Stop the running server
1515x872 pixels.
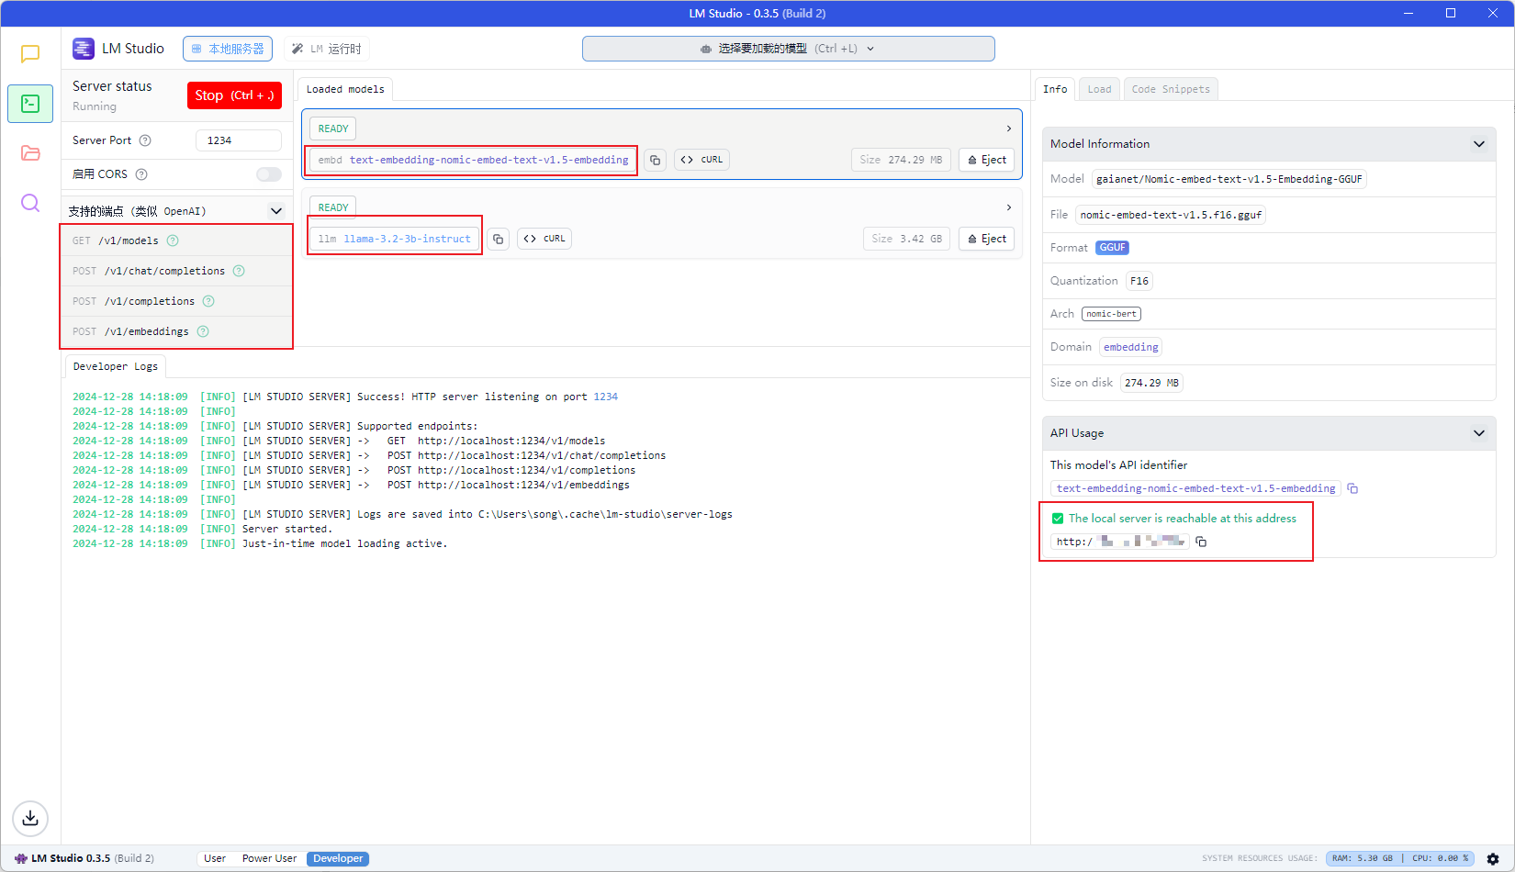[234, 95]
